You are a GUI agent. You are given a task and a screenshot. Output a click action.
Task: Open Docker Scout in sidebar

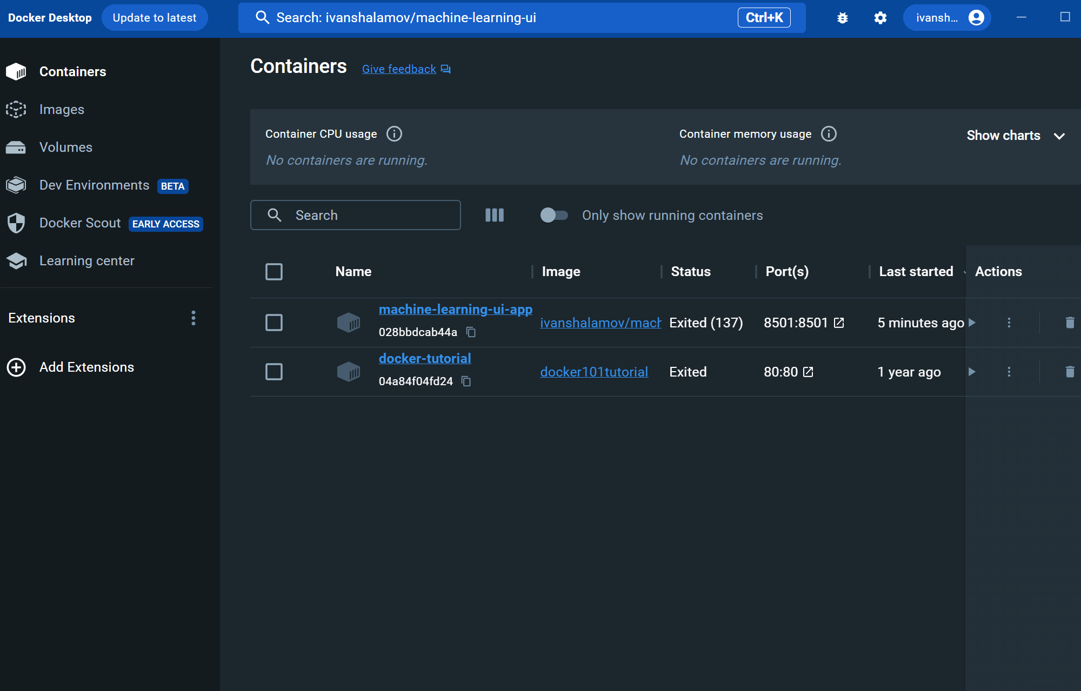coord(79,223)
